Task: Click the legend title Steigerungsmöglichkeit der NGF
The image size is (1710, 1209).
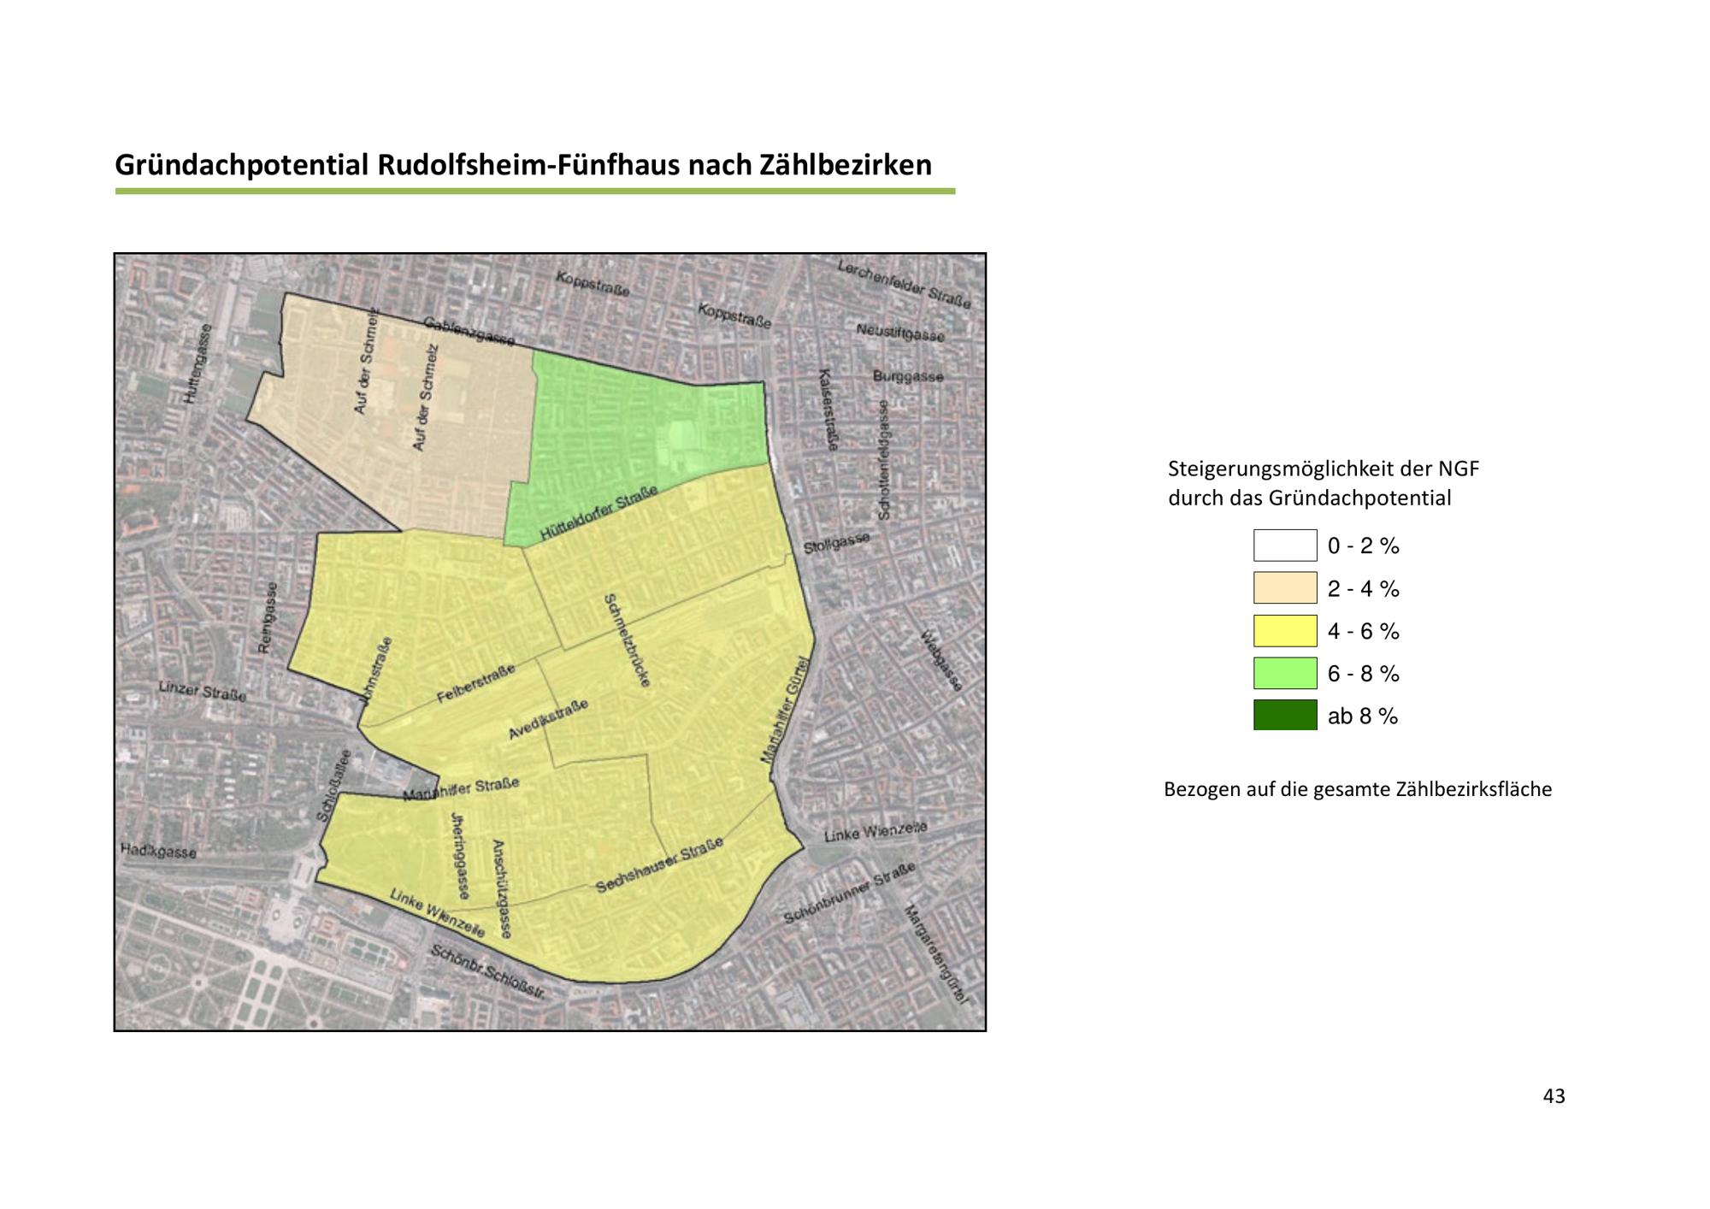Action: pyautogui.click(x=1323, y=469)
